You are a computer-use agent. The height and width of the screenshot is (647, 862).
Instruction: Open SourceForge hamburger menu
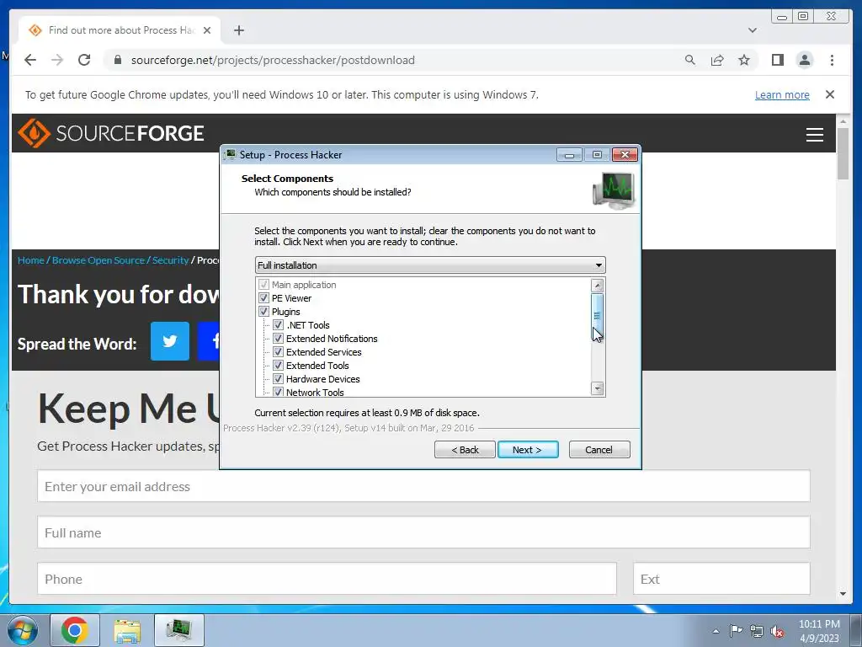coord(814,134)
